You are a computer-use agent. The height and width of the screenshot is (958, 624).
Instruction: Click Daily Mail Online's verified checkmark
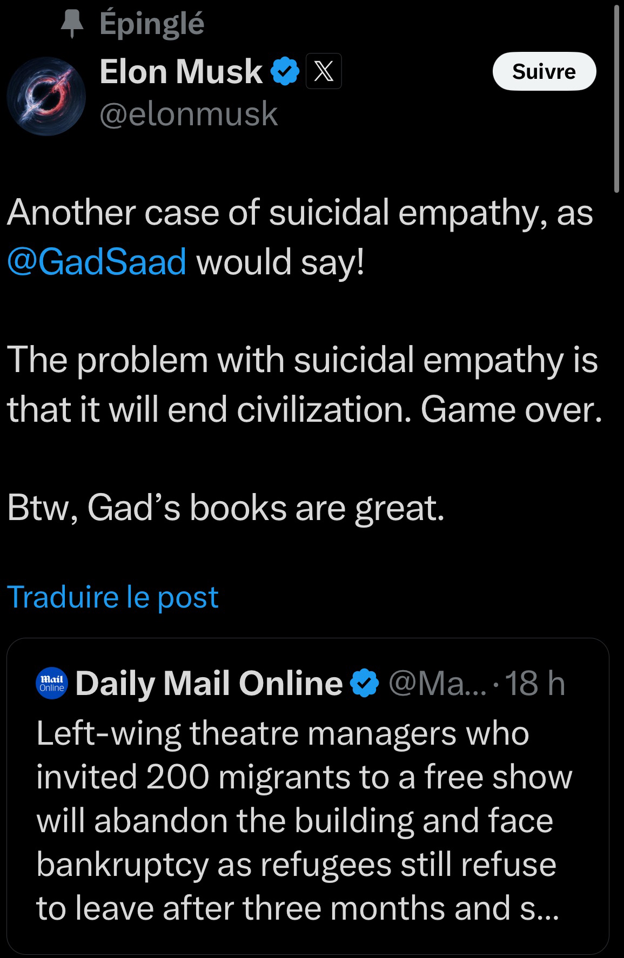tap(364, 684)
